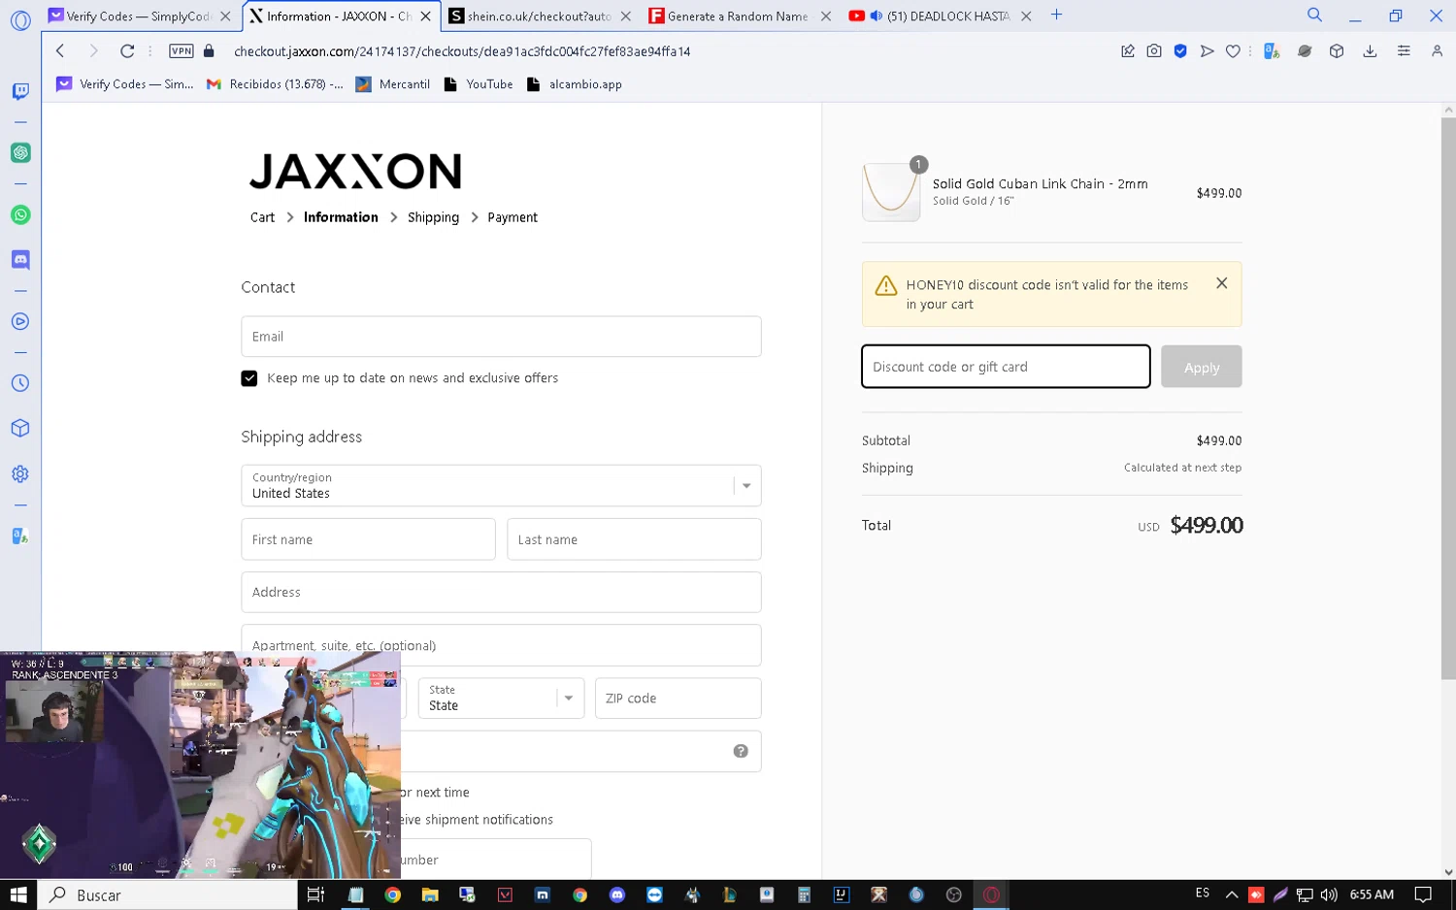Click the JAXXON logo

tap(355, 171)
